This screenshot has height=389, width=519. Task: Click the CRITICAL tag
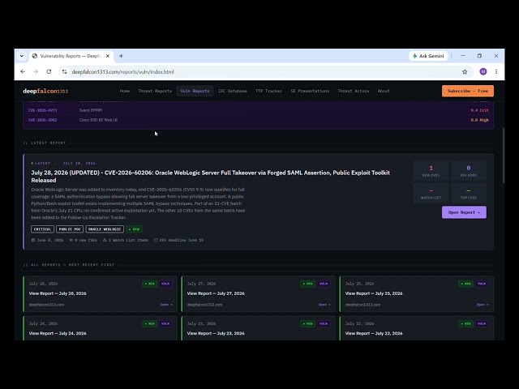[x=42, y=229]
